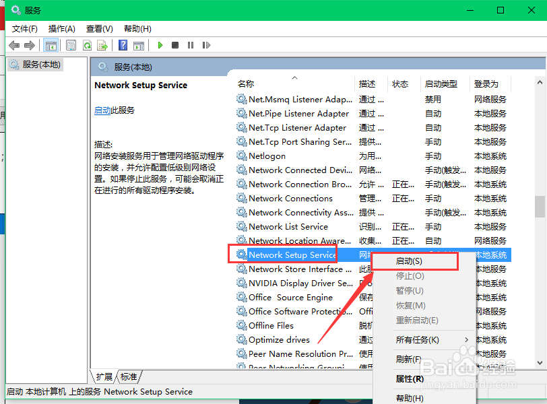Open the 操作(A) menu
The width and height of the screenshot is (547, 404).
click(x=62, y=28)
